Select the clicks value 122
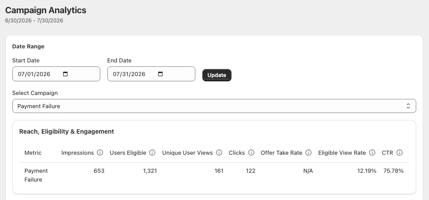 point(251,171)
